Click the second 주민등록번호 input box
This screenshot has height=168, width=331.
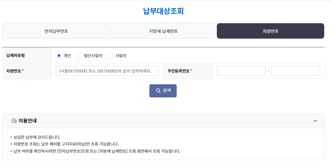[x=295, y=71]
